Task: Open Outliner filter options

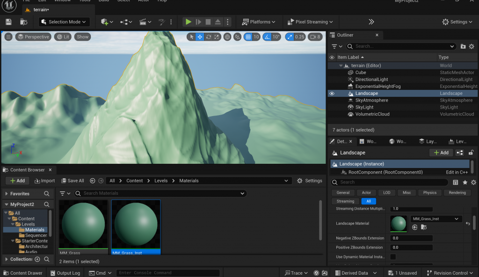Action: (337, 46)
